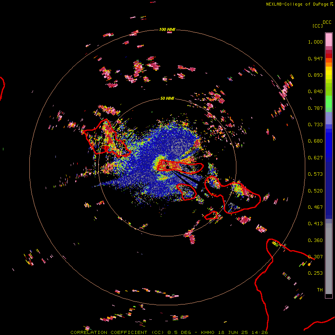Click the TH label on the scale

(320, 290)
